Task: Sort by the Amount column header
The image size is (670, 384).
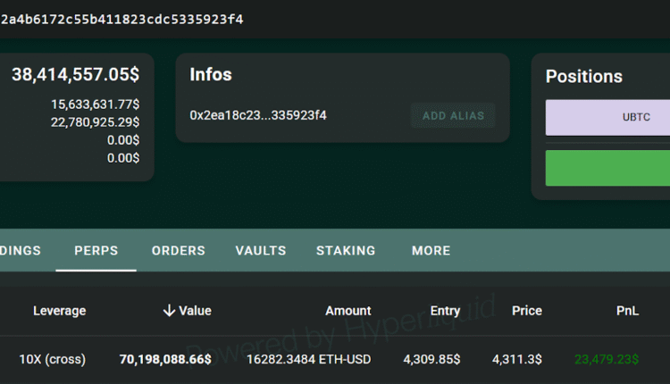Action: pos(348,311)
